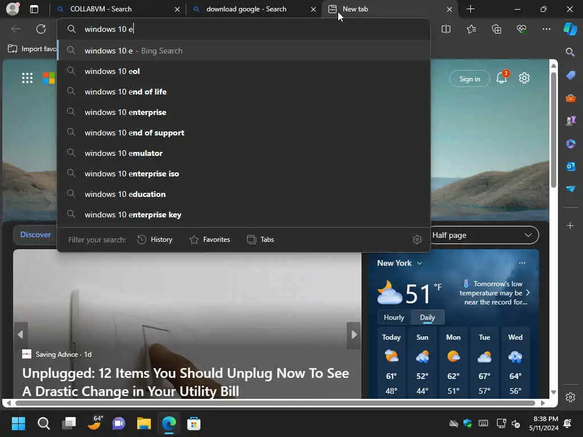Select the Discover feed tab

[x=35, y=235]
